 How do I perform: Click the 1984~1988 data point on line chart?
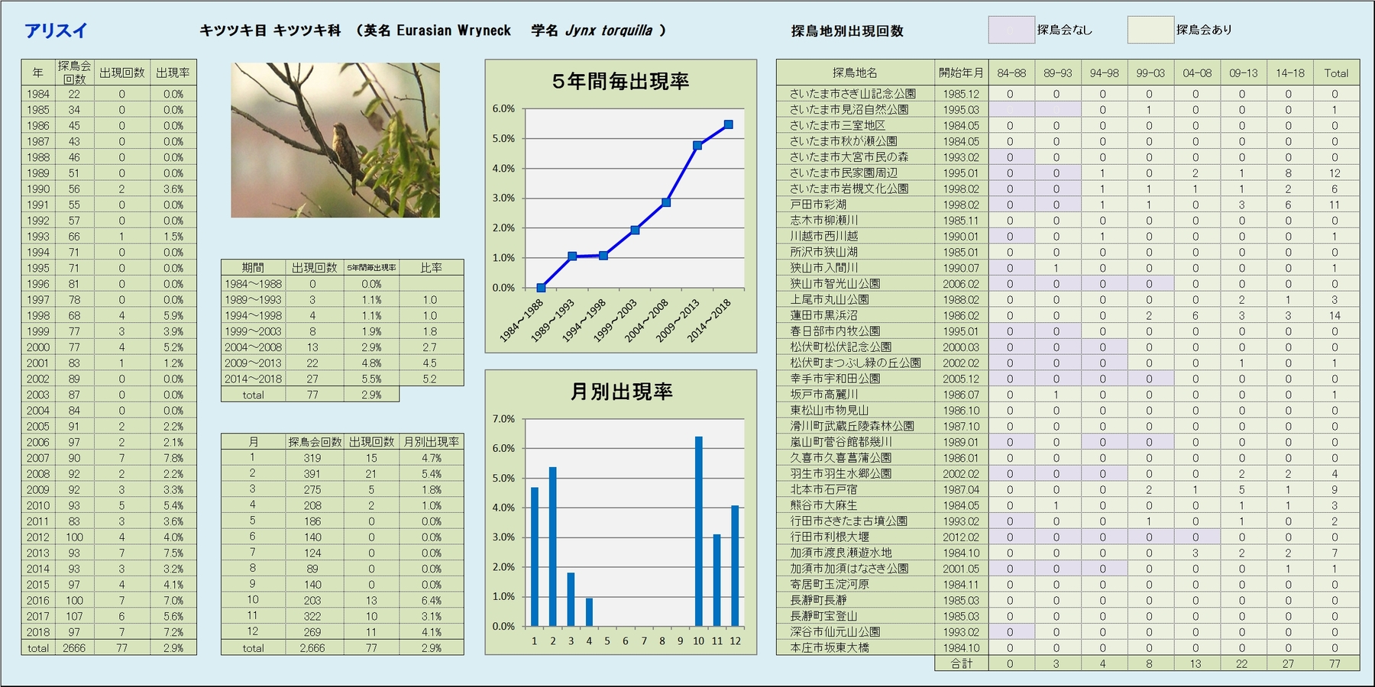(x=541, y=288)
